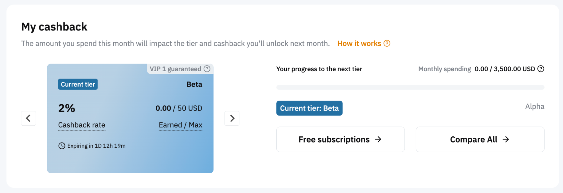The width and height of the screenshot is (563, 193).
Task: Click the Earned / Max underlined label
Action: tap(181, 125)
